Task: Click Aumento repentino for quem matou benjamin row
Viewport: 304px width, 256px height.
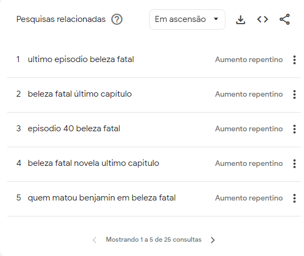Action: pos(249,198)
